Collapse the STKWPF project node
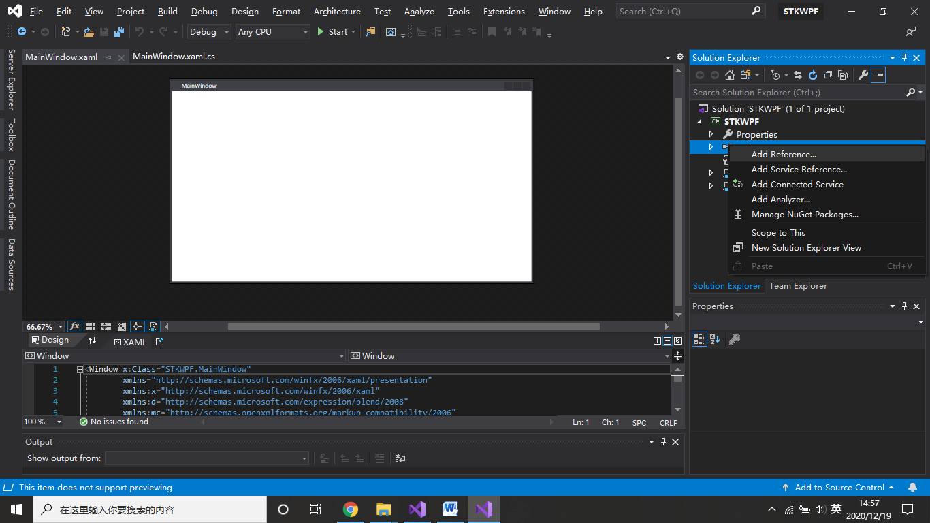The width and height of the screenshot is (930, 523). (699, 121)
